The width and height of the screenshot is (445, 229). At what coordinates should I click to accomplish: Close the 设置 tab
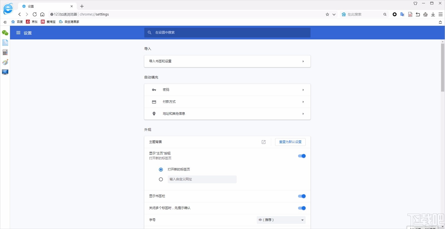71,6
